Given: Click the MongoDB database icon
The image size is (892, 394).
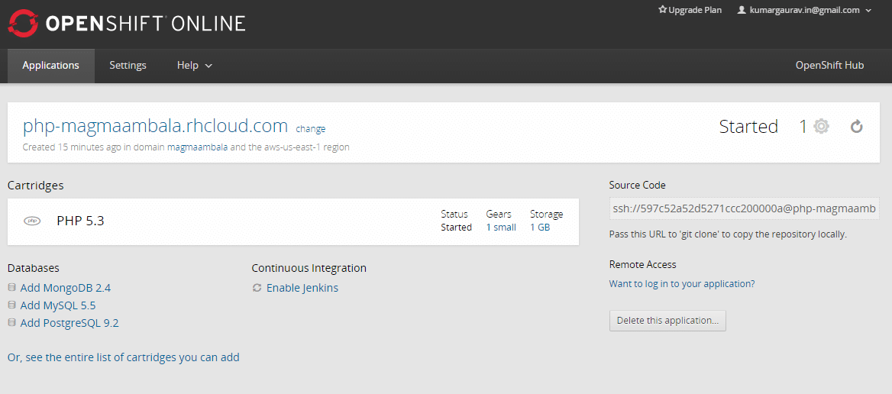Looking at the screenshot, I should pos(12,288).
